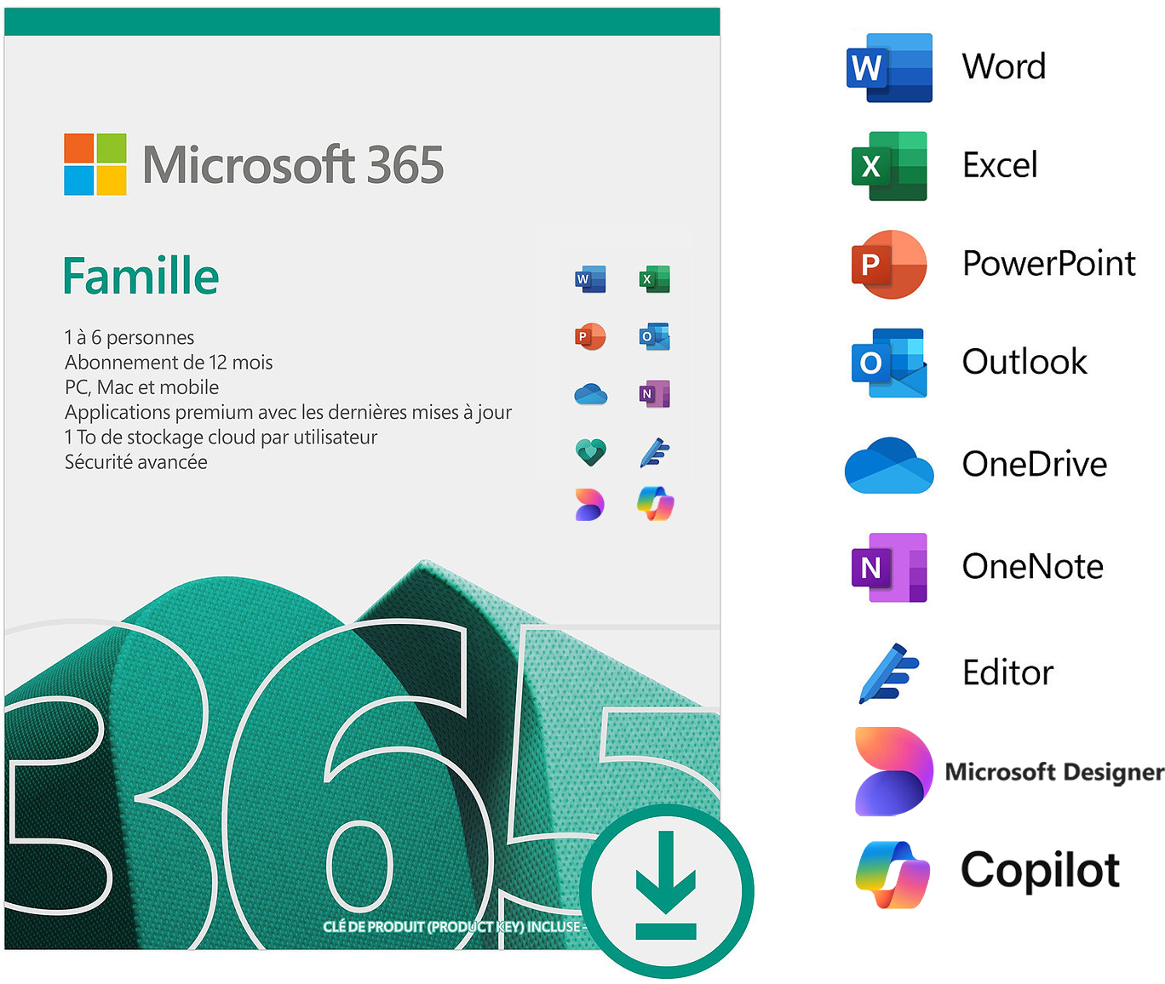Click the "Applications premium avec les dernières mises à jour" line
Screen dimensions: 1165x984
coord(288,413)
